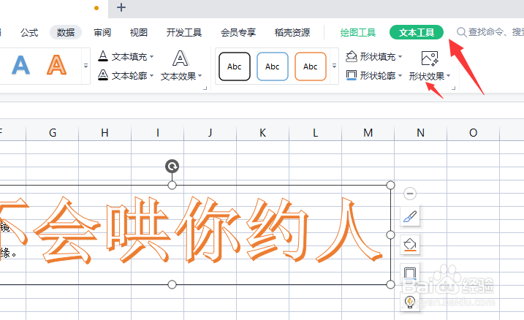The width and height of the screenshot is (524, 320).
Task: Click the shape effects (形状效果) icon
Action: tap(430, 58)
